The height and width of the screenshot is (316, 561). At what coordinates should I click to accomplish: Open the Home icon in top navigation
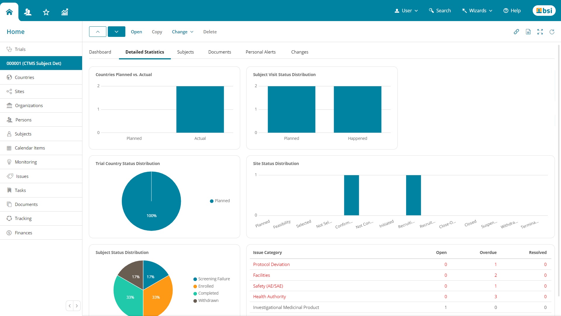pos(9,12)
